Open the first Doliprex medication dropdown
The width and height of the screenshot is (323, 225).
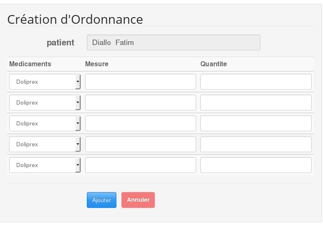(45, 82)
